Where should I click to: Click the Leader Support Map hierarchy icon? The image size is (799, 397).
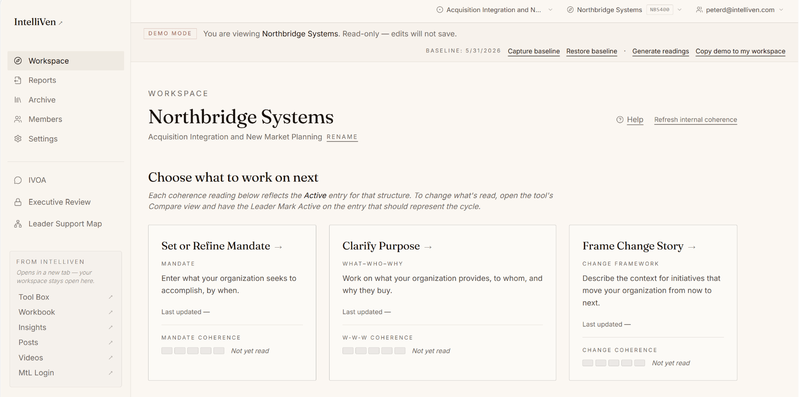pos(18,224)
